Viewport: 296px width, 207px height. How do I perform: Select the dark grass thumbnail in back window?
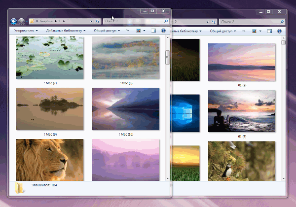point(185,60)
